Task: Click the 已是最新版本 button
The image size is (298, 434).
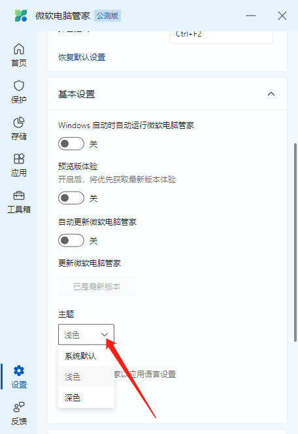Action: [x=97, y=286]
